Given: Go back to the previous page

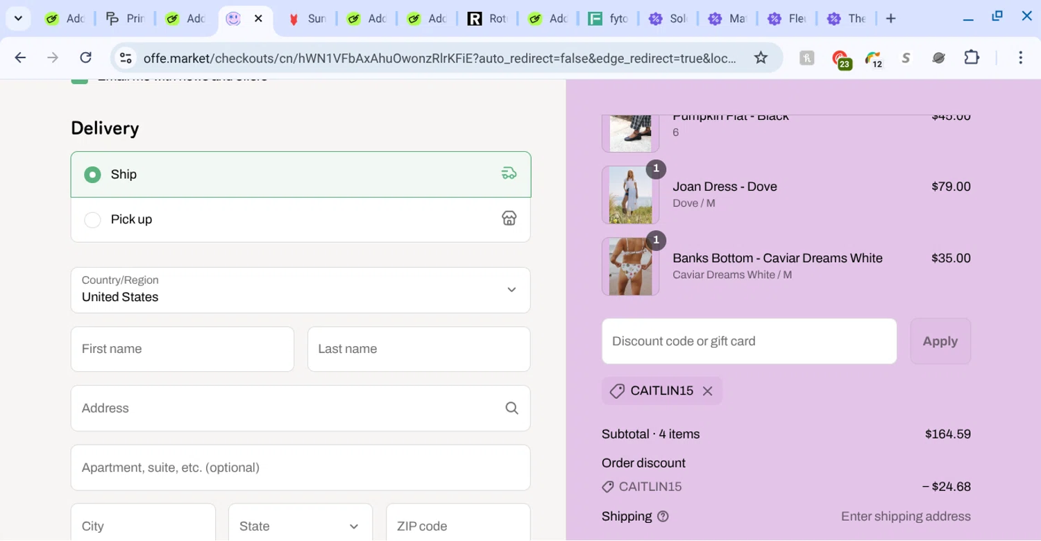Looking at the screenshot, I should [x=20, y=58].
